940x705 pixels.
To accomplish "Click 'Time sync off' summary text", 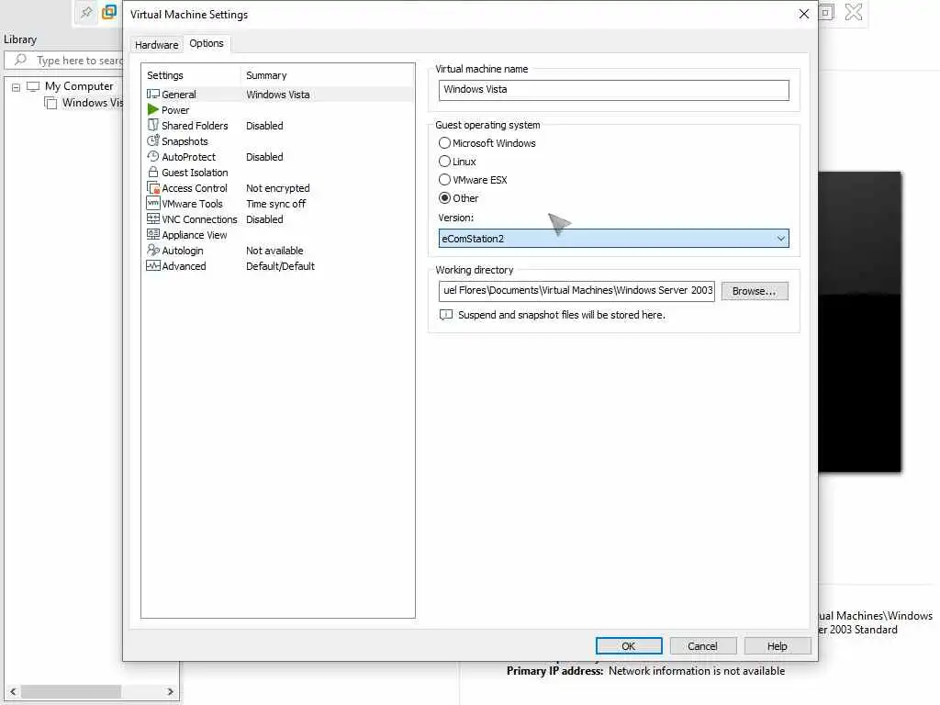I will coord(275,203).
